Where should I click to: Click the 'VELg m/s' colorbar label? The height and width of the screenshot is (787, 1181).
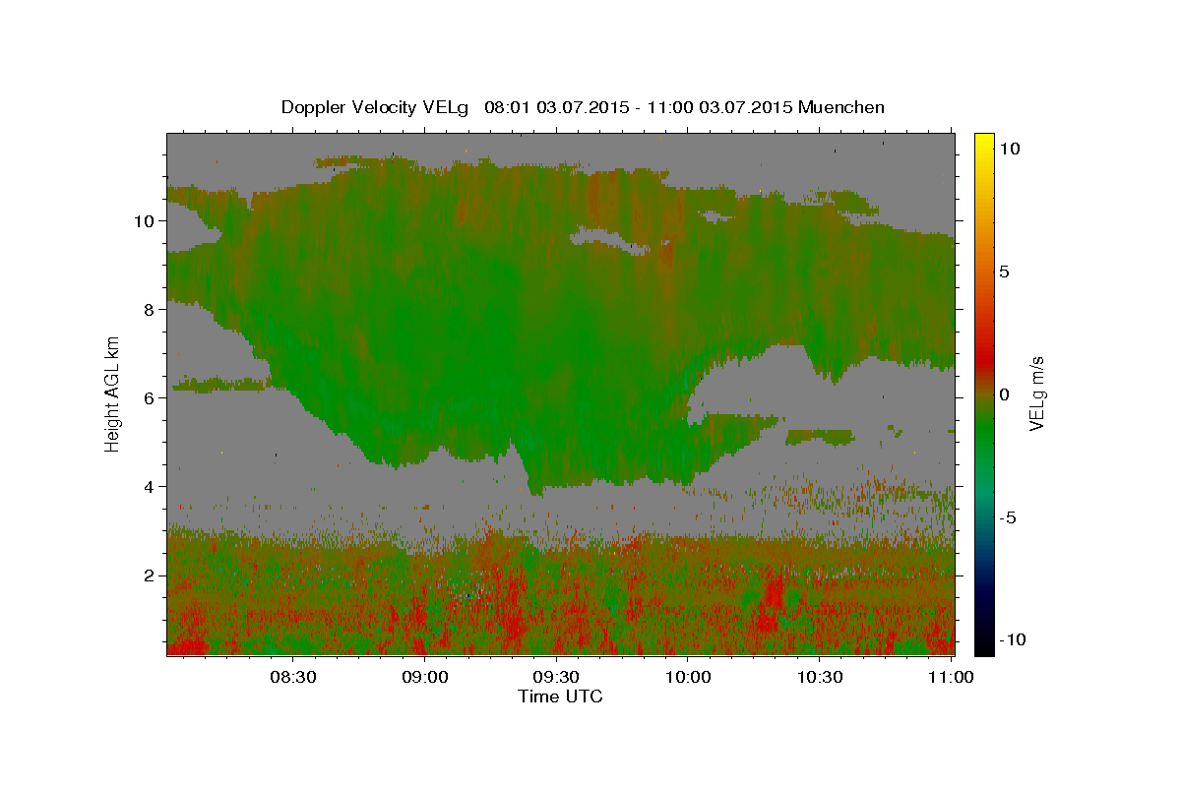click(1036, 393)
